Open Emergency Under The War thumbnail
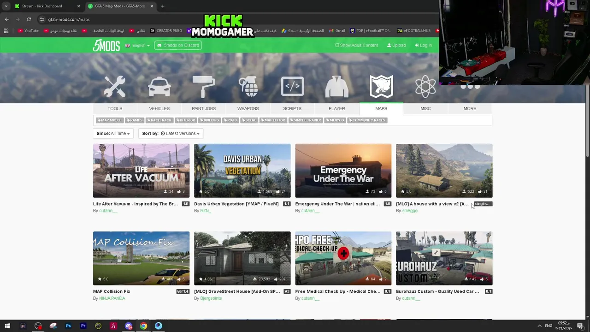Image resolution: width=590 pixels, height=332 pixels. pyautogui.click(x=343, y=171)
